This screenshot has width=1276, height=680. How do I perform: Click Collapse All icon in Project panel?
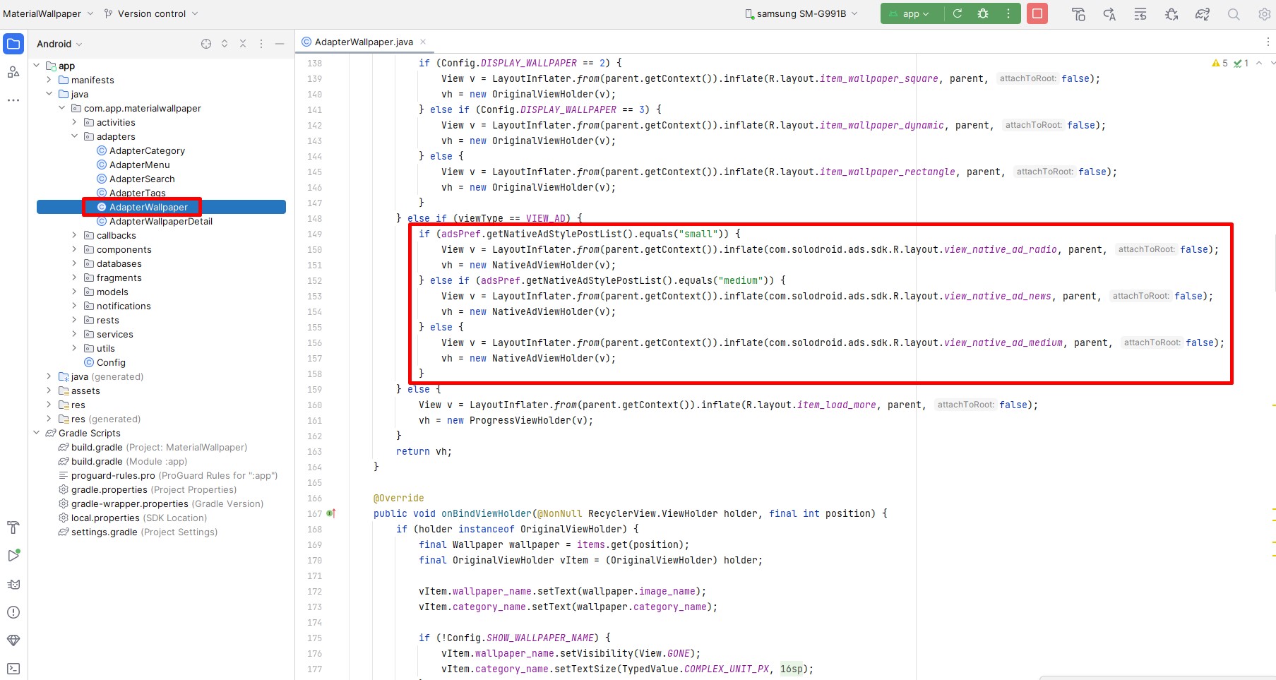(x=243, y=44)
